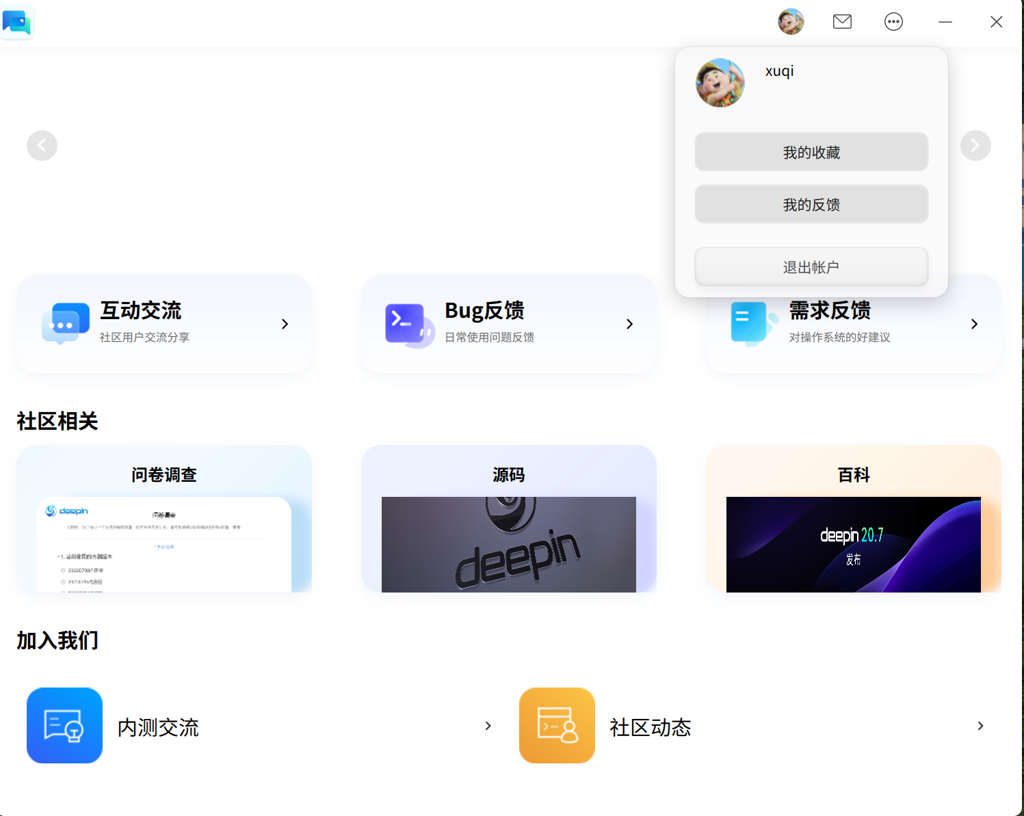Click the username xuqi
The height and width of the screenshot is (816, 1024).
tap(779, 71)
